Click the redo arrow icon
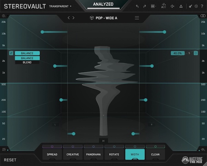The height and width of the screenshot is (166, 207). 145,6
